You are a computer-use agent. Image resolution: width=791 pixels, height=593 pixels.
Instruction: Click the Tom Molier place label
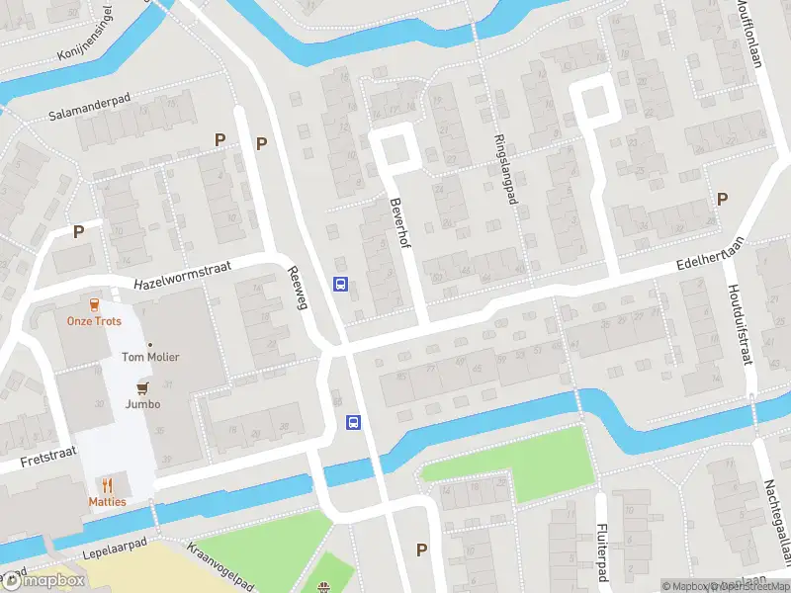150,357
